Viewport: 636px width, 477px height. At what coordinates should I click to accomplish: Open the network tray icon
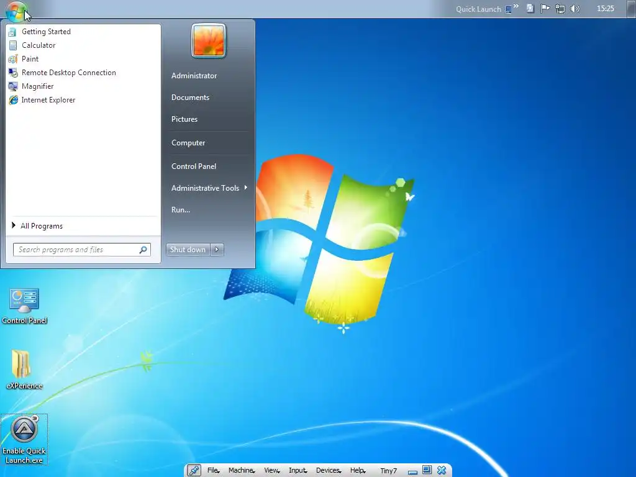[x=560, y=9]
